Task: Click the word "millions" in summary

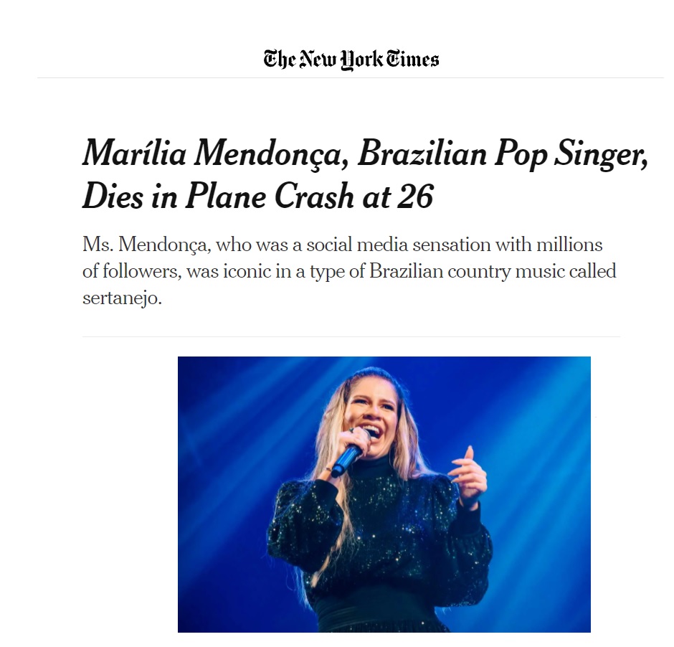Action: (569, 245)
